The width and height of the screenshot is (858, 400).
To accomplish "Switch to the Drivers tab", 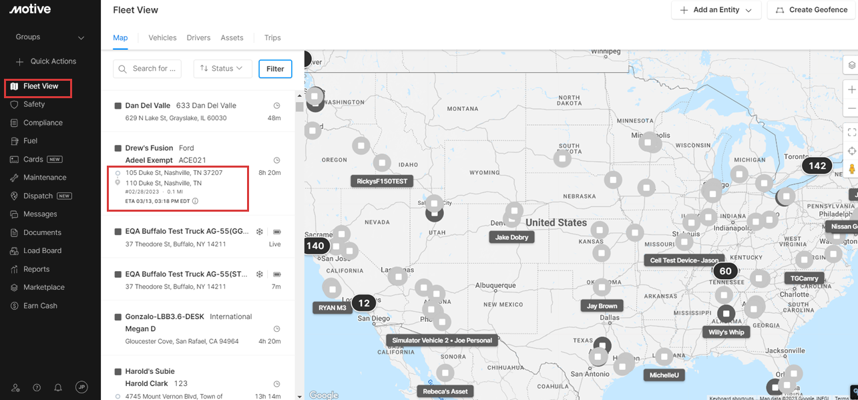I will click(x=198, y=38).
